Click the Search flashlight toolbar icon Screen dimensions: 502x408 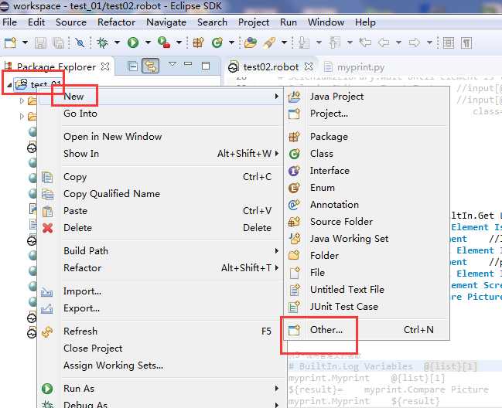click(269, 42)
